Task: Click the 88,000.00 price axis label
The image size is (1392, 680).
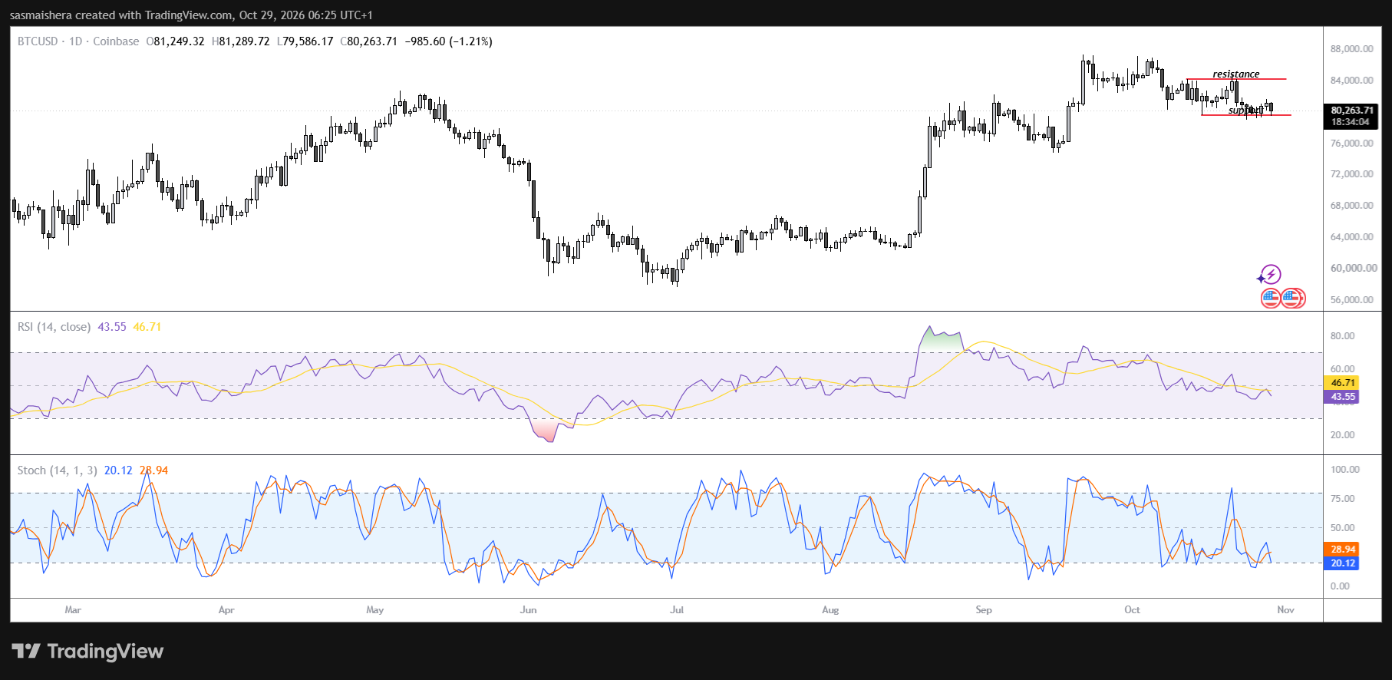Action: (1352, 49)
